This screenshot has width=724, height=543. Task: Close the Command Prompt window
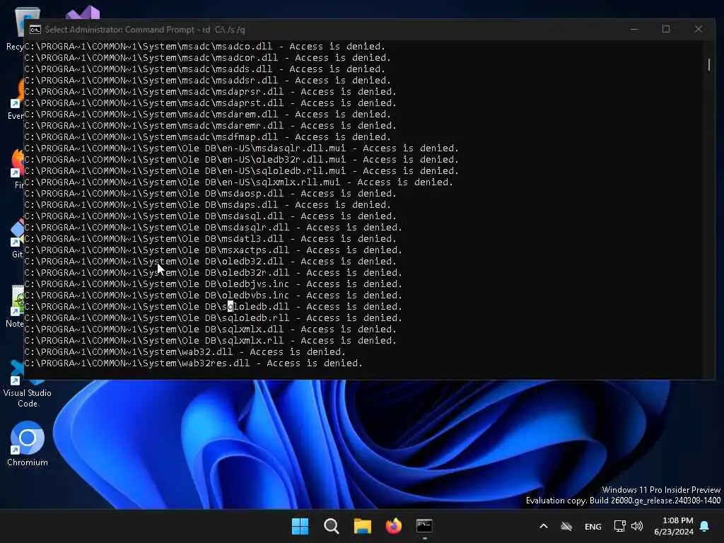pos(698,29)
